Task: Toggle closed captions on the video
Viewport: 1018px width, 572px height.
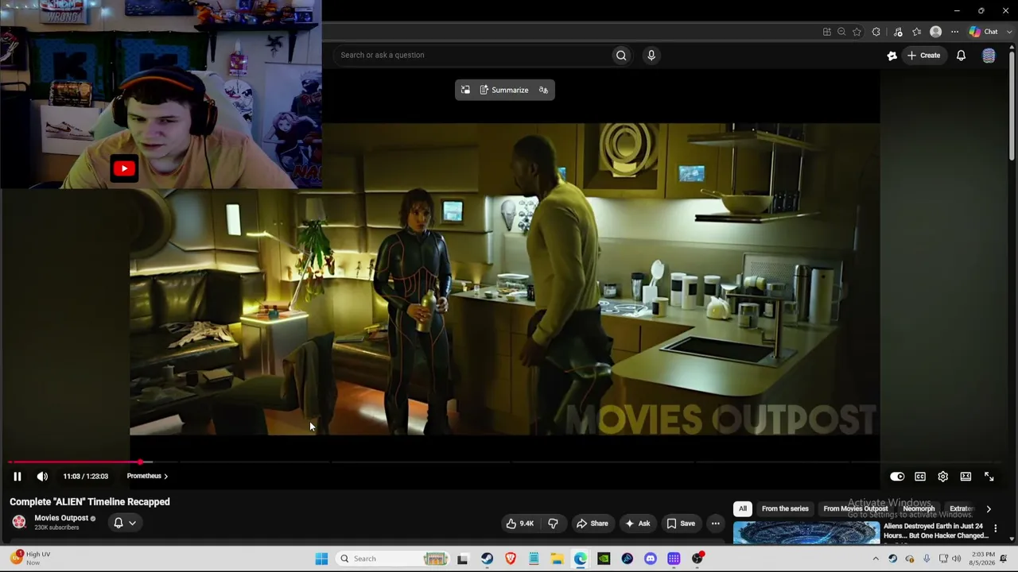Action: click(920, 477)
